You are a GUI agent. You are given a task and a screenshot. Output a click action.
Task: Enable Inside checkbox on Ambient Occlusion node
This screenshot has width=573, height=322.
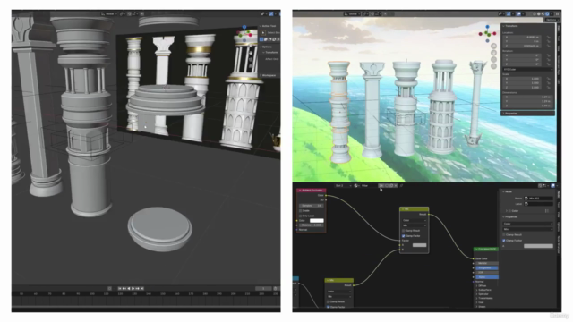pyautogui.click(x=301, y=211)
